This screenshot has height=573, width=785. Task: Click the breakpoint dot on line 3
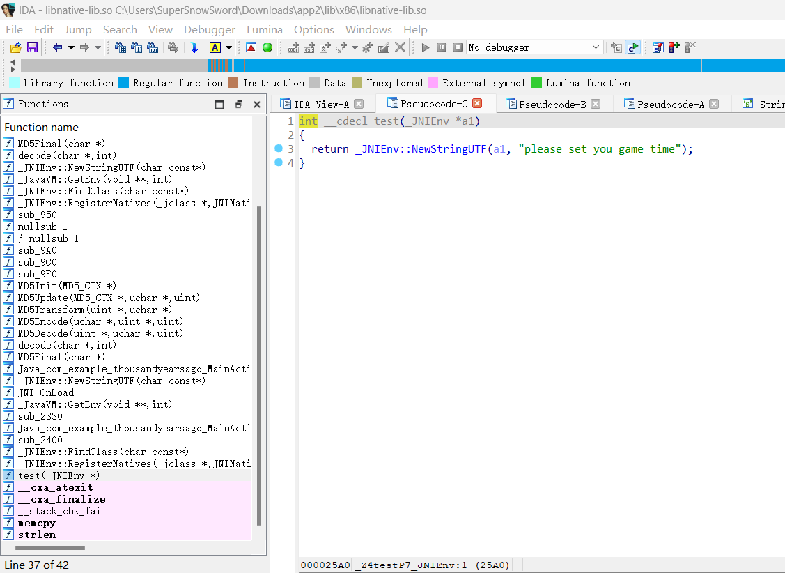[279, 148]
